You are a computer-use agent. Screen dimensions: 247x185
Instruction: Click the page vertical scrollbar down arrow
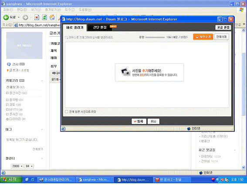244,167
